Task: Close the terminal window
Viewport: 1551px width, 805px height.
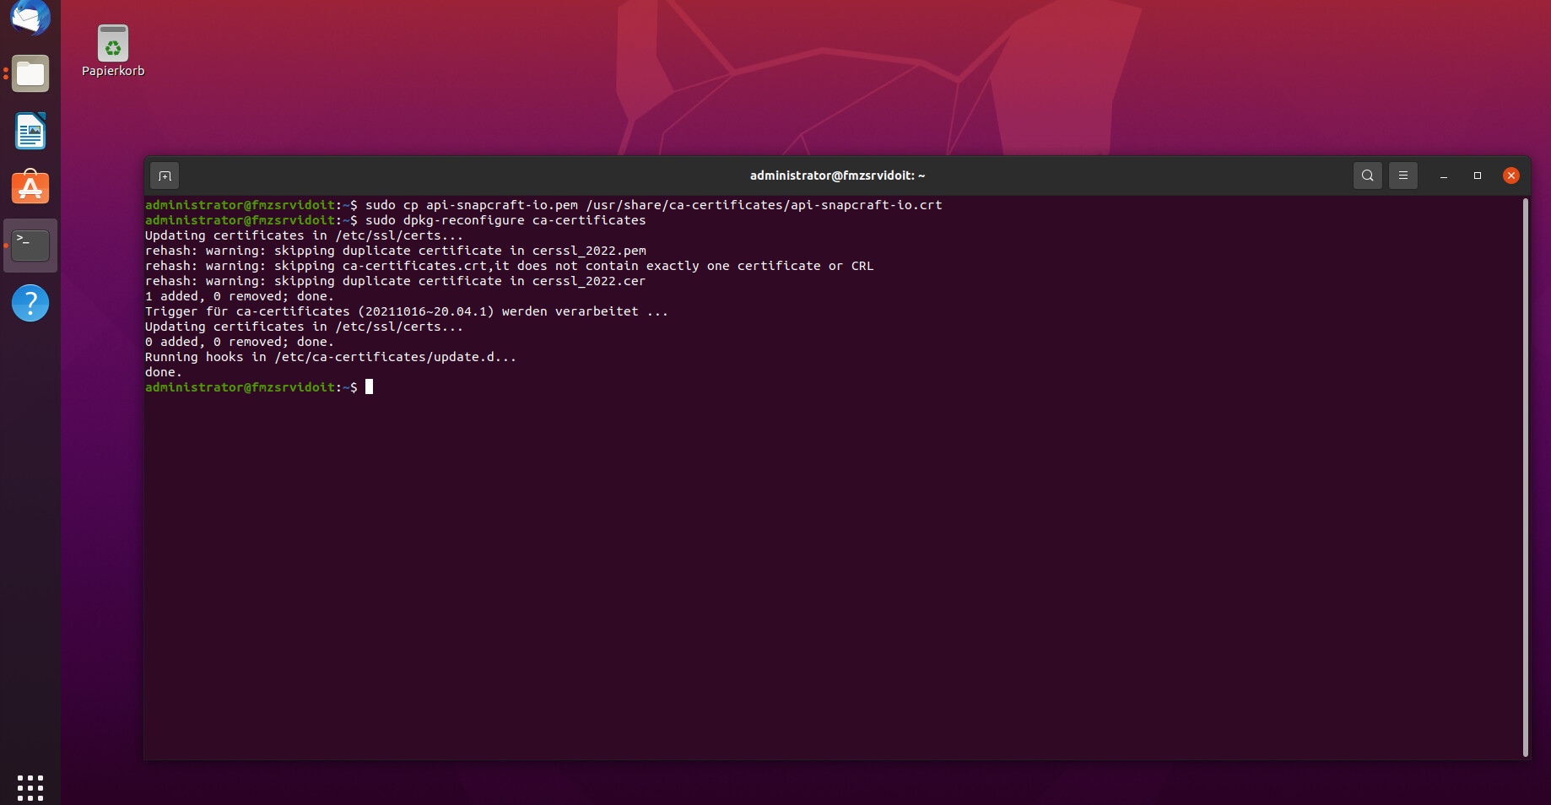Action: [x=1511, y=176]
